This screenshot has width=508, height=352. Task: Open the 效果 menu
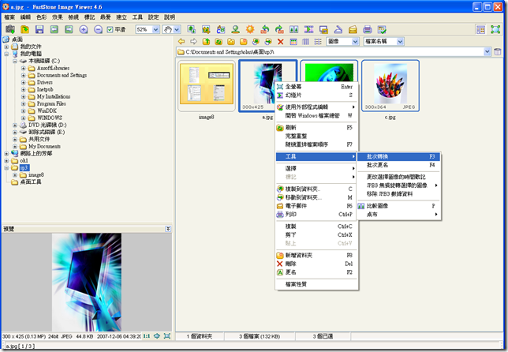[x=58, y=17]
